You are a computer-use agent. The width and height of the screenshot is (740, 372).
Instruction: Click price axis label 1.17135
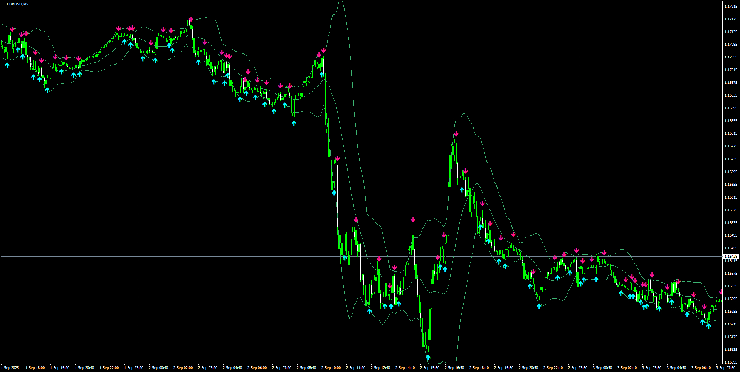[731, 32]
